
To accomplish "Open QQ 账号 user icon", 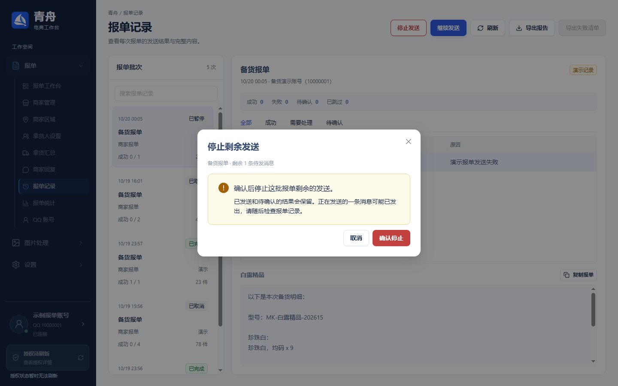I will (x=26, y=220).
